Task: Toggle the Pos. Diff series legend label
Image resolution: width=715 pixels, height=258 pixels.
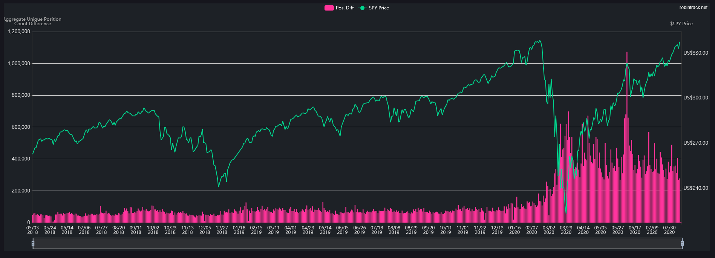Action: [x=344, y=8]
